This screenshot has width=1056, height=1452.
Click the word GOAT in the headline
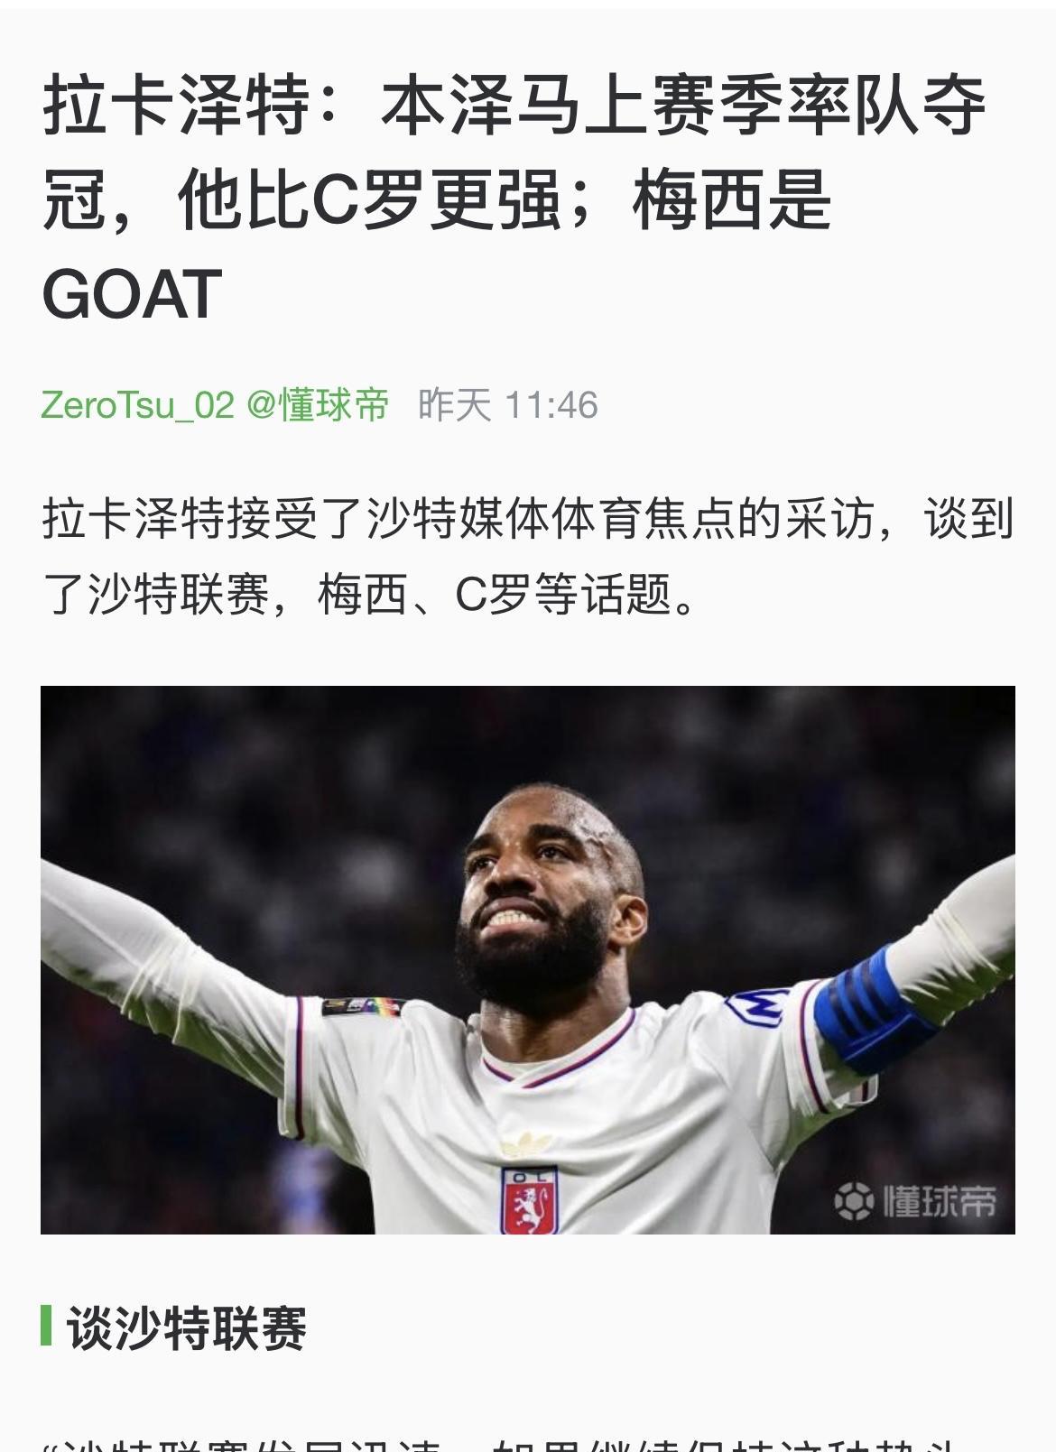click(132, 294)
